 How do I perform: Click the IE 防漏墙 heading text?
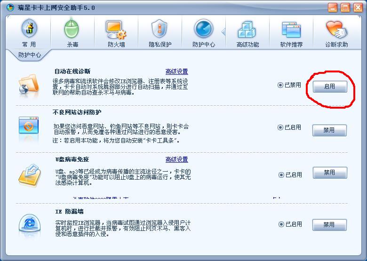coord(70,212)
